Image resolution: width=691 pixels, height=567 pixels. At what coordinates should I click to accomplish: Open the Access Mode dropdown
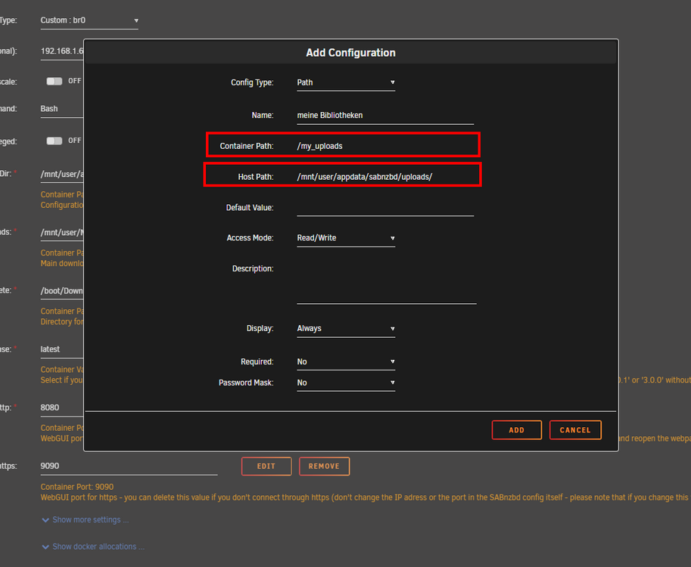click(x=346, y=238)
